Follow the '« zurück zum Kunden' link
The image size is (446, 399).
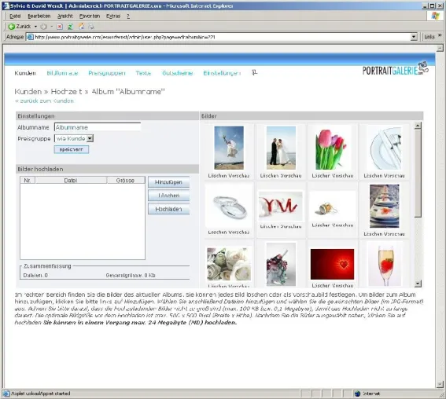click(44, 101)
